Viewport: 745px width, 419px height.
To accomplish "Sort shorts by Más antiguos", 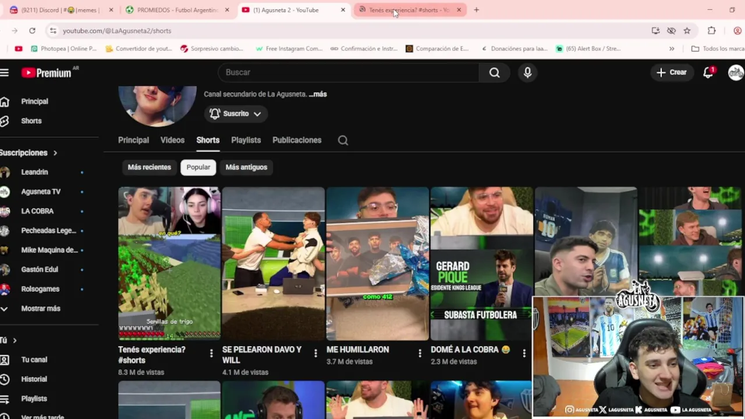I will pyautogui.click(x=246, y=167).
